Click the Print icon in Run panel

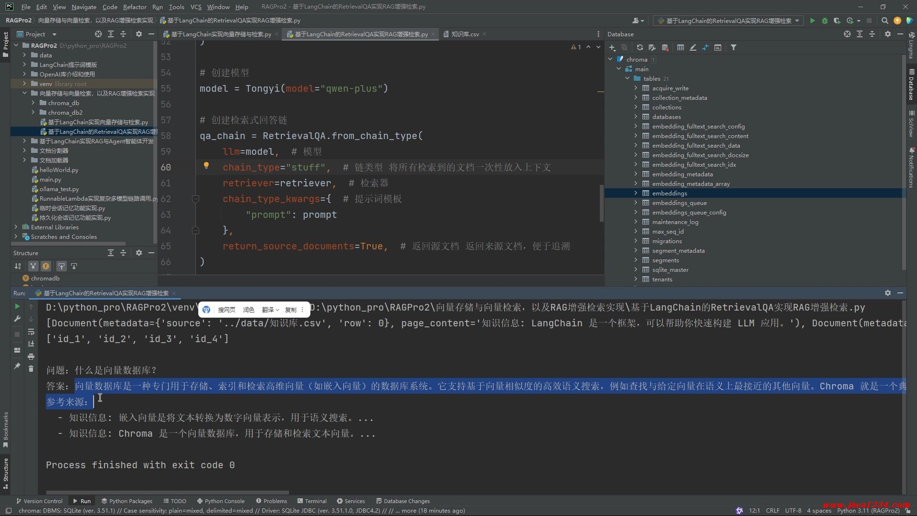31,356
